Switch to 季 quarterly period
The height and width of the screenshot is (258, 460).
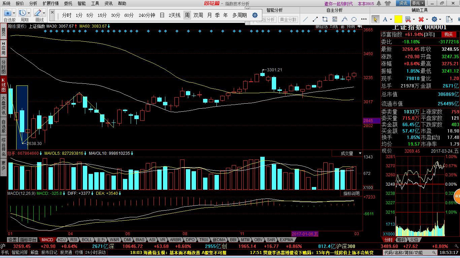pyautogui.click(x=217, y=15)
